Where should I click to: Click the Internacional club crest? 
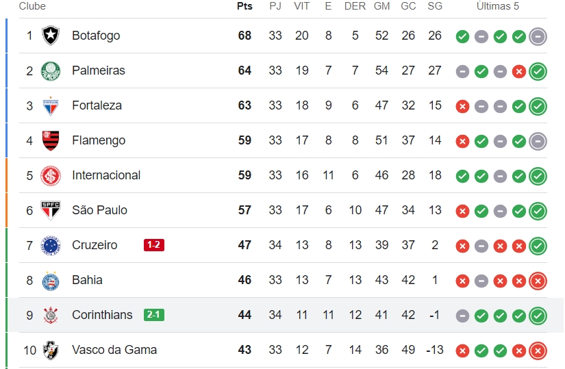click(51, 175)
